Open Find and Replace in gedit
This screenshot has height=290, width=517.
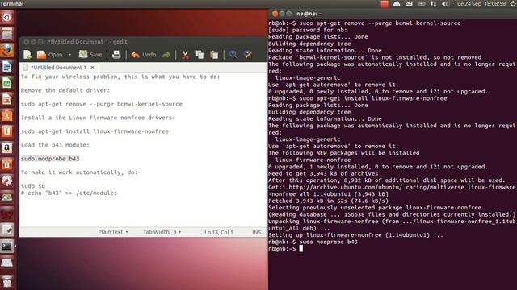click(x=248, y=55)
